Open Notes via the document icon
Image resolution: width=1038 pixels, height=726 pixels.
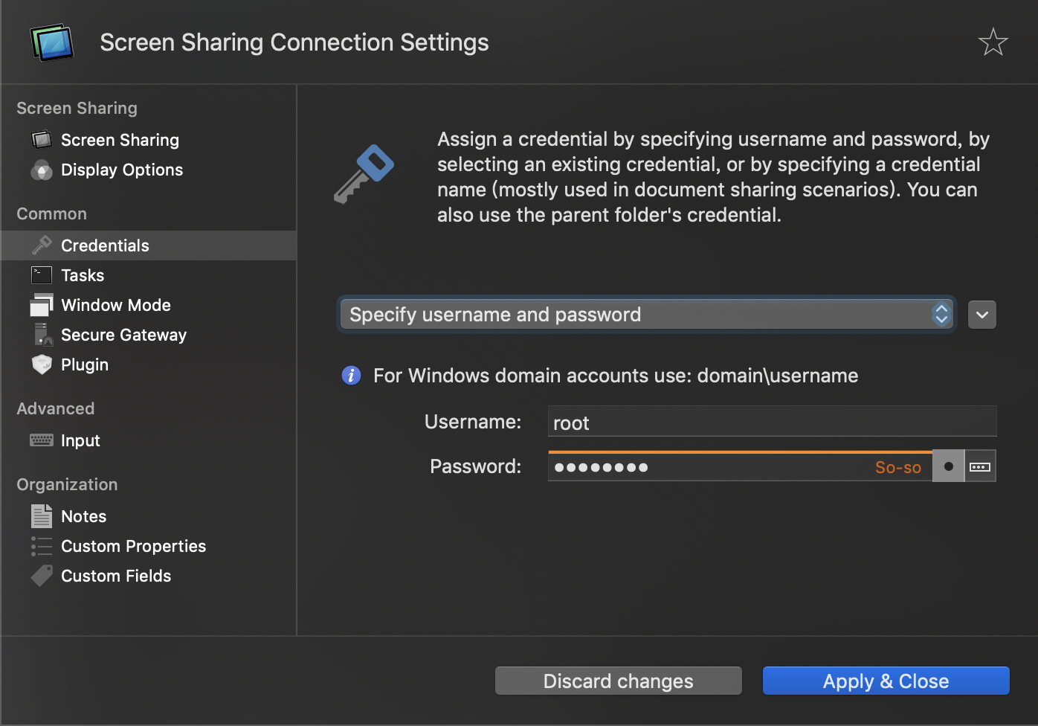click(x=41, y=515)
